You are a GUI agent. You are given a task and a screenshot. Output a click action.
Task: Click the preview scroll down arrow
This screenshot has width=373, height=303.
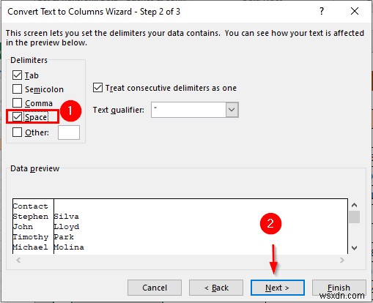point(354,248)
